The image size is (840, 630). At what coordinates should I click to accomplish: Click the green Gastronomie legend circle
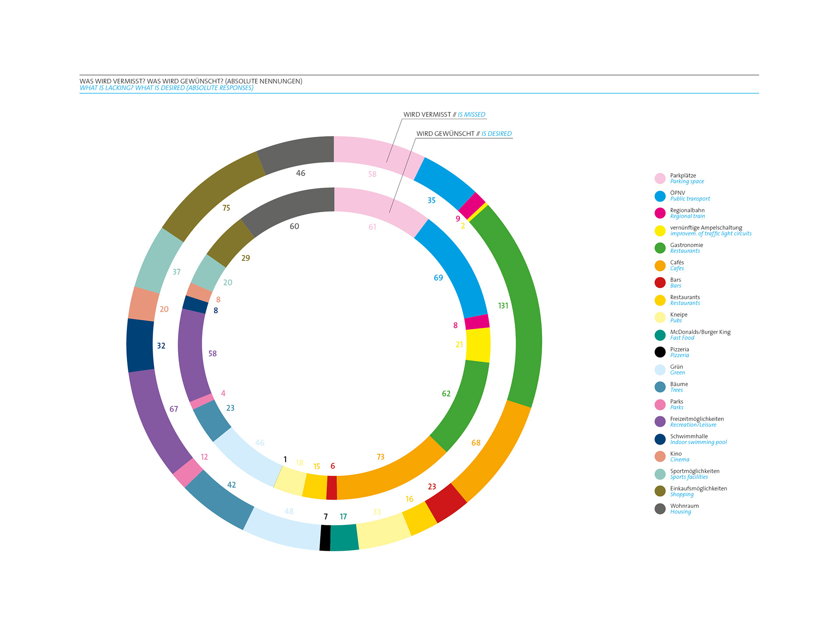pyautogui.click(x=660, y=248)
